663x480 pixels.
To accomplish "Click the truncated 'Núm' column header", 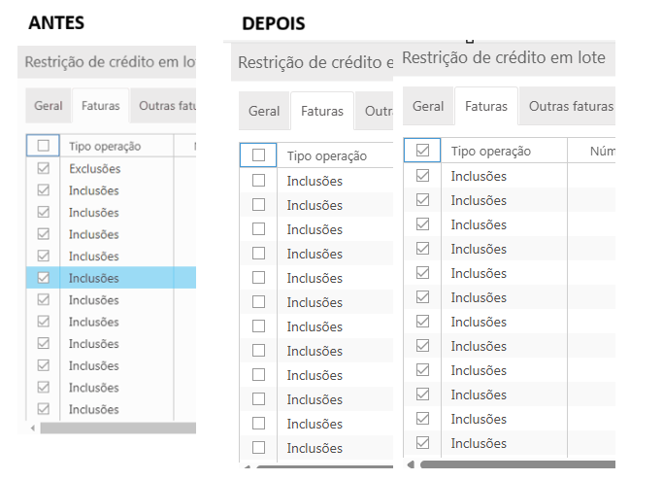I will pos(602,151).
